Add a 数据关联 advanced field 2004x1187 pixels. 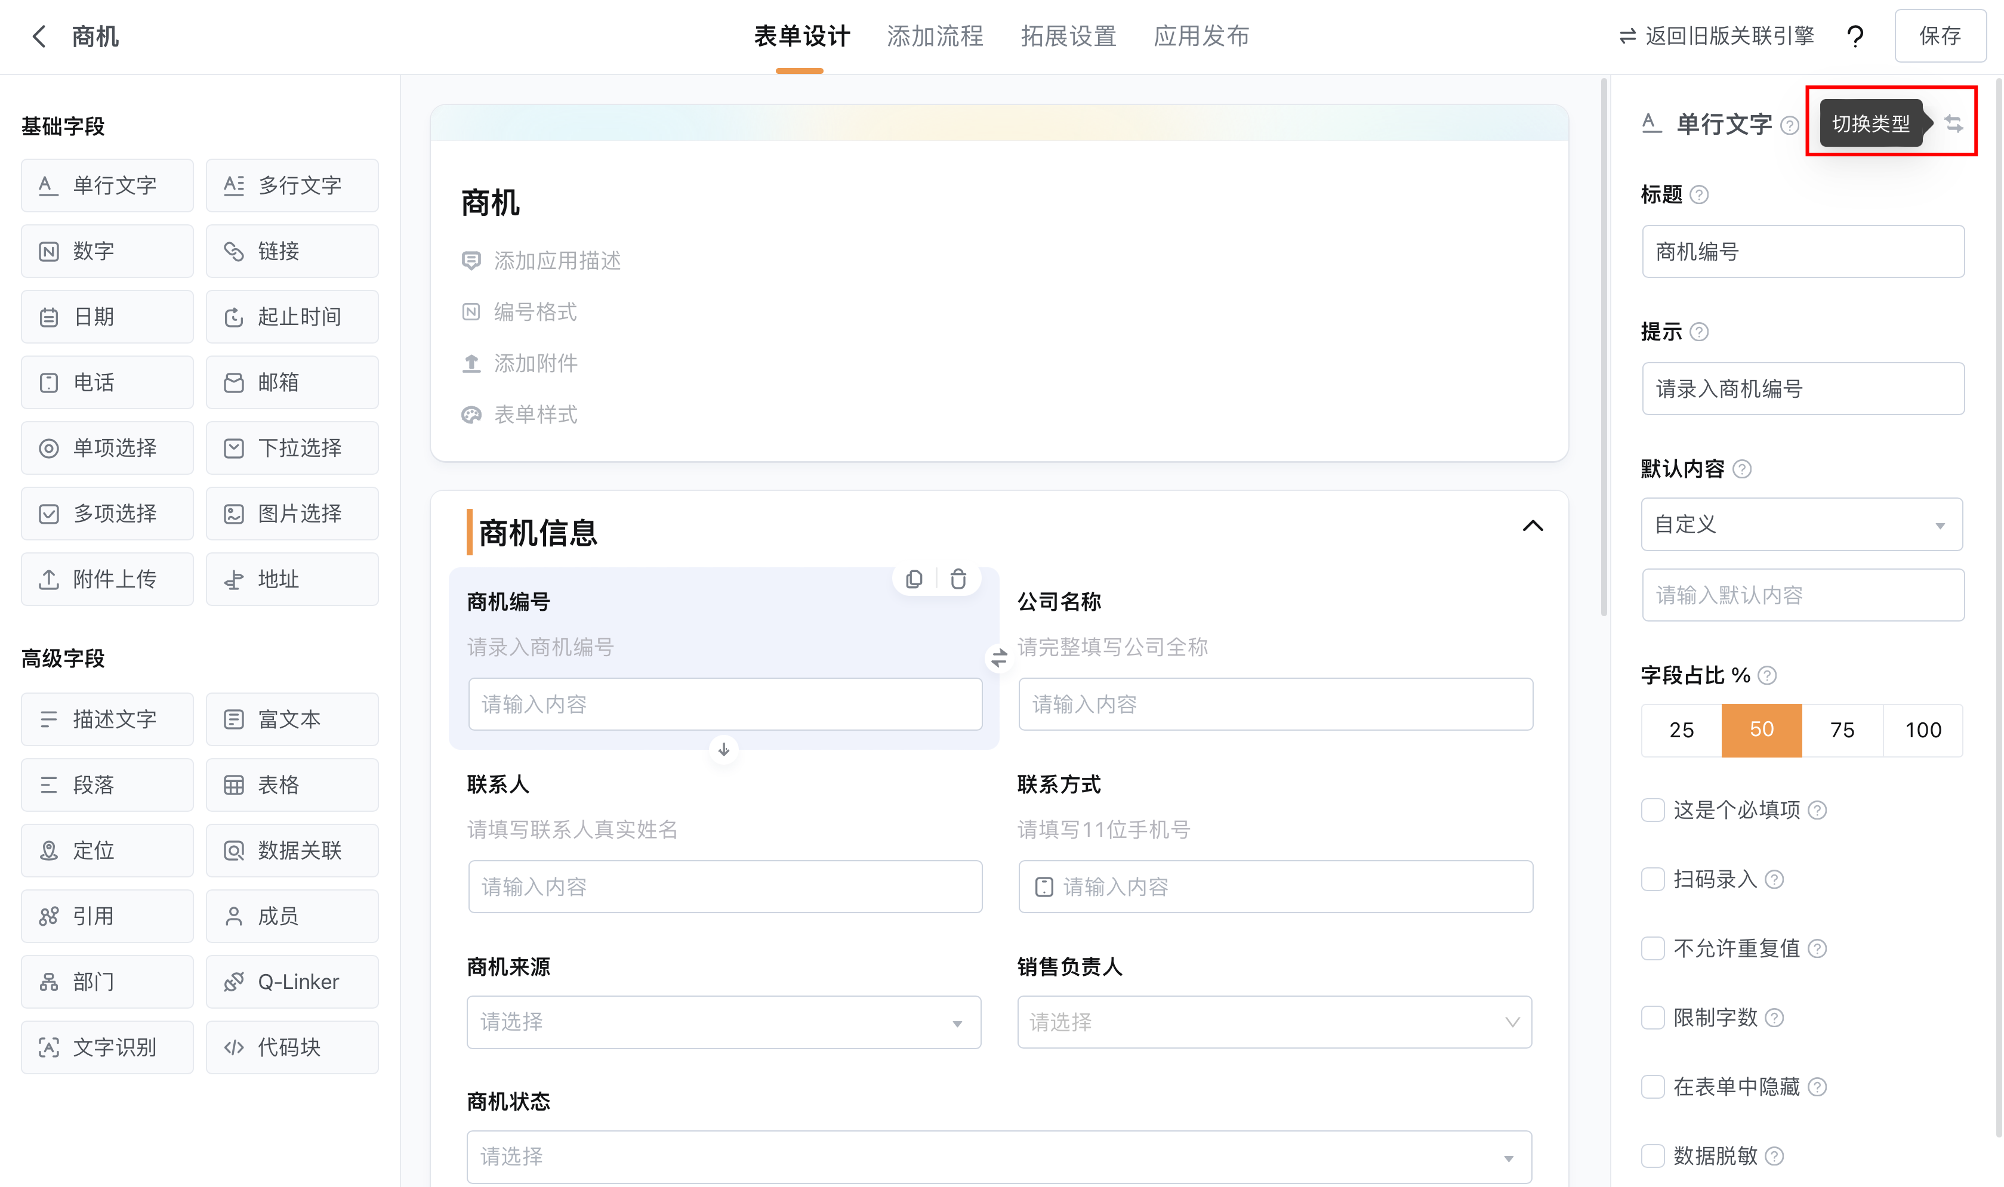coord(292,850)
